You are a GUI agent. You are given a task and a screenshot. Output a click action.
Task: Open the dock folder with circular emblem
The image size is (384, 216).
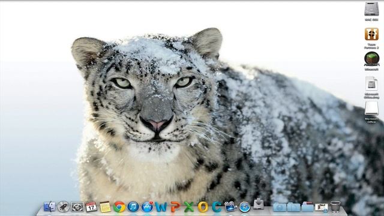pos(280,207)
